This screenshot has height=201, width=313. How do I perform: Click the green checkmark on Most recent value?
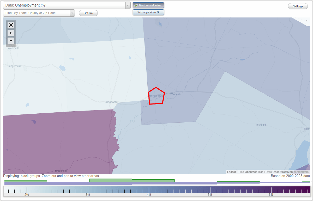pyautogui.click(x=136, y=5)
